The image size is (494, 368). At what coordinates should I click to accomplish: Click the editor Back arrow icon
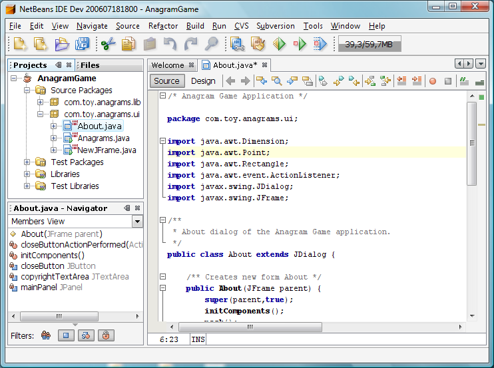click(x=230, y=81)
